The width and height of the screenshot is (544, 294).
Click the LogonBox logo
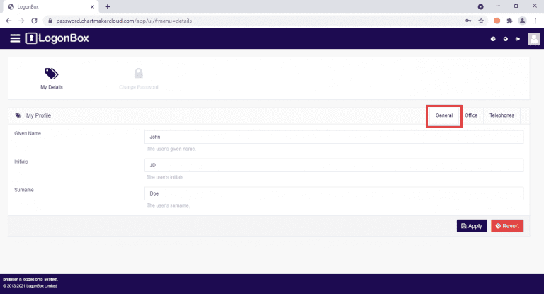[57, 38]
